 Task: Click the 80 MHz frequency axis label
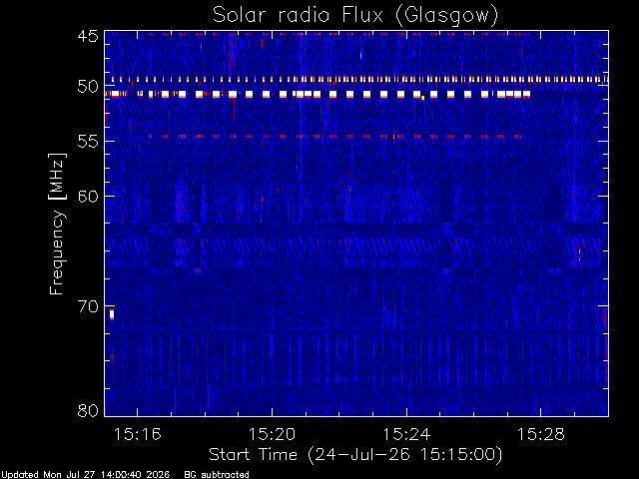(x=88, y=410)
